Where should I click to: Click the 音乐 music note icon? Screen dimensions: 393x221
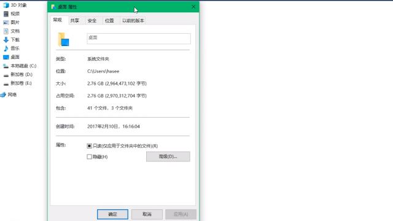click(6, 48)
